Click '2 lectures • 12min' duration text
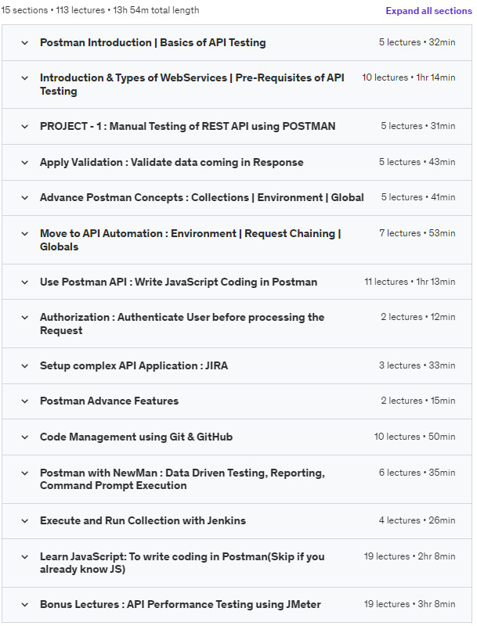Screen dimensions: 477x626 pos(418,317)
